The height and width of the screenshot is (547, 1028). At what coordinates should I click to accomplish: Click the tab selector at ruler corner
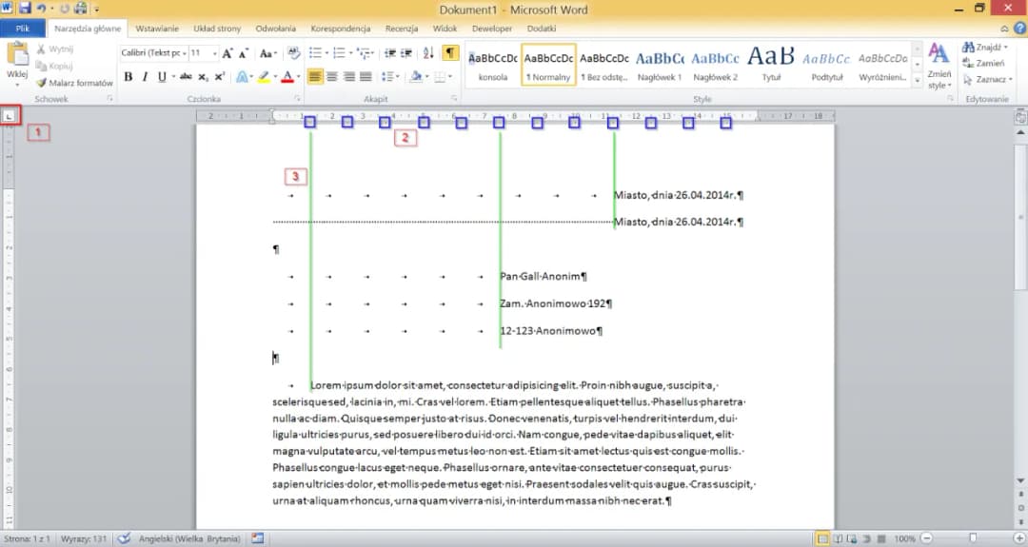tap(9, 116)
